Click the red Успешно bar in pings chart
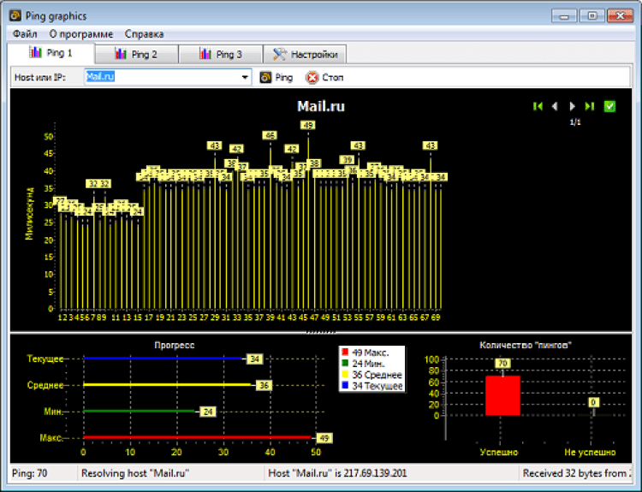 coord(502,395)
